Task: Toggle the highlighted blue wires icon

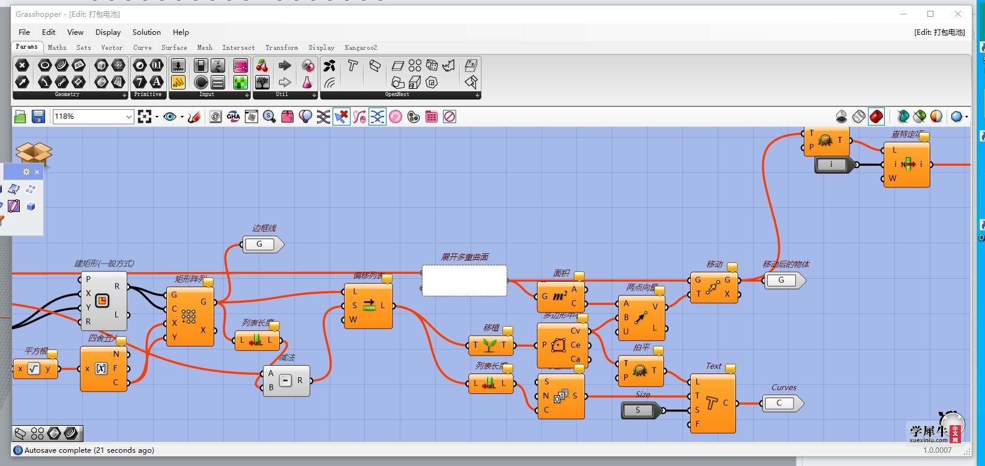Action: (378, 116)
